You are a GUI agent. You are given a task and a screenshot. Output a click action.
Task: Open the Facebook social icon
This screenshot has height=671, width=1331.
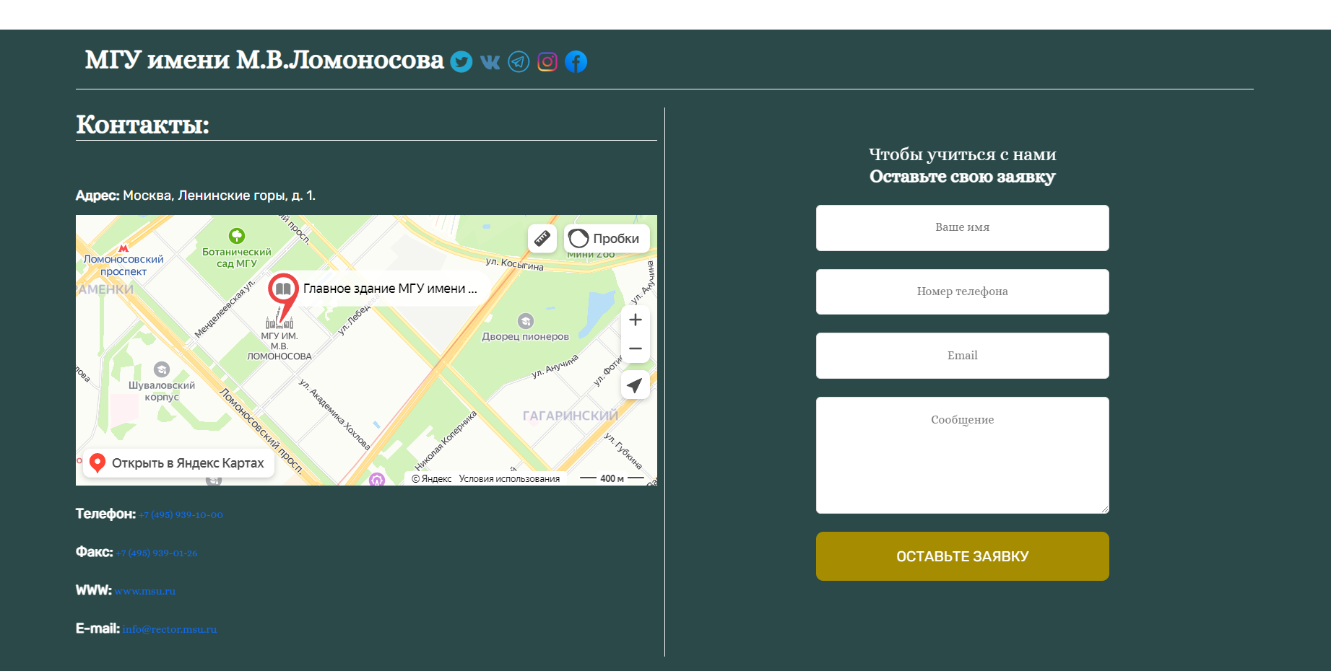[576, 62]
